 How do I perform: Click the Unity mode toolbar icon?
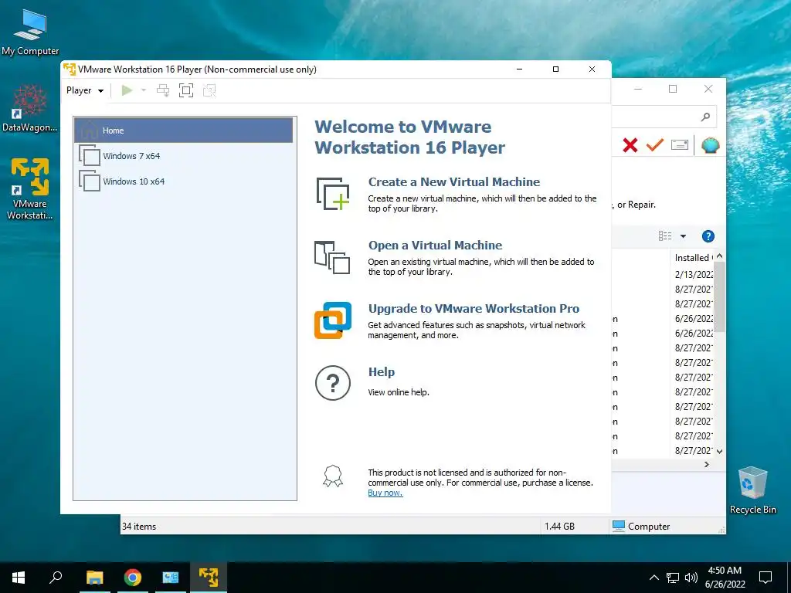click(x=209, y=90)
